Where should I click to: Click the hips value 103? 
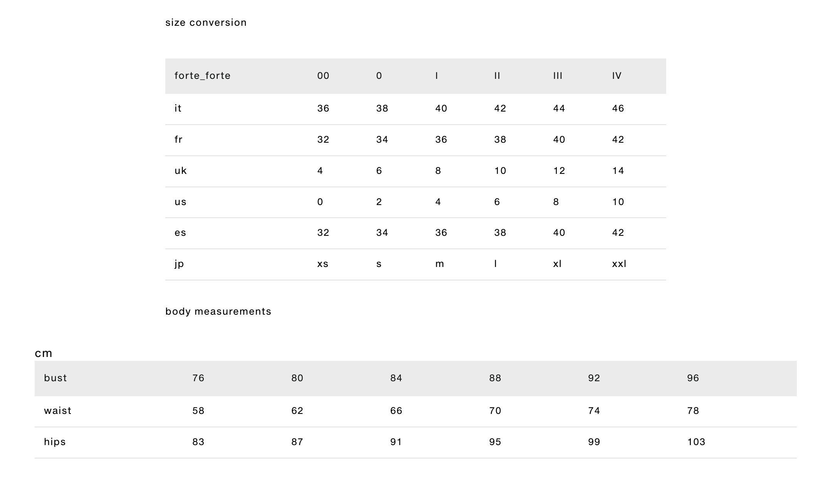point(696,442)
